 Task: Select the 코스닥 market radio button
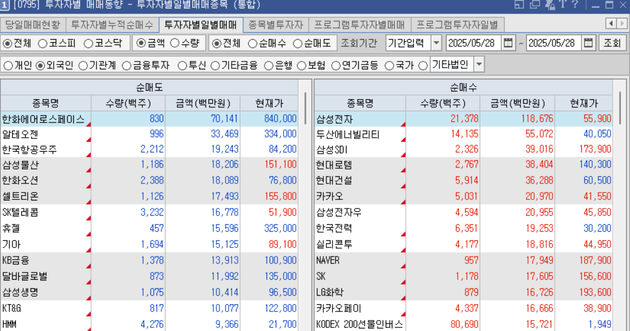tap(89, 44)
